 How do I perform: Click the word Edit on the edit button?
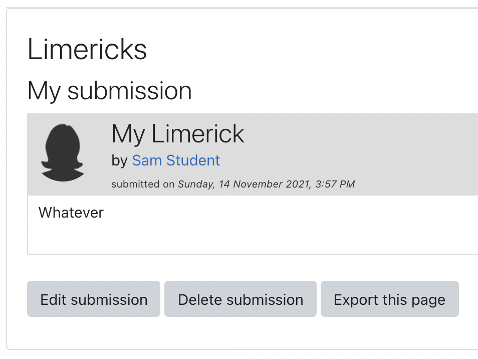pyautogui.click(x=53, y=299)
